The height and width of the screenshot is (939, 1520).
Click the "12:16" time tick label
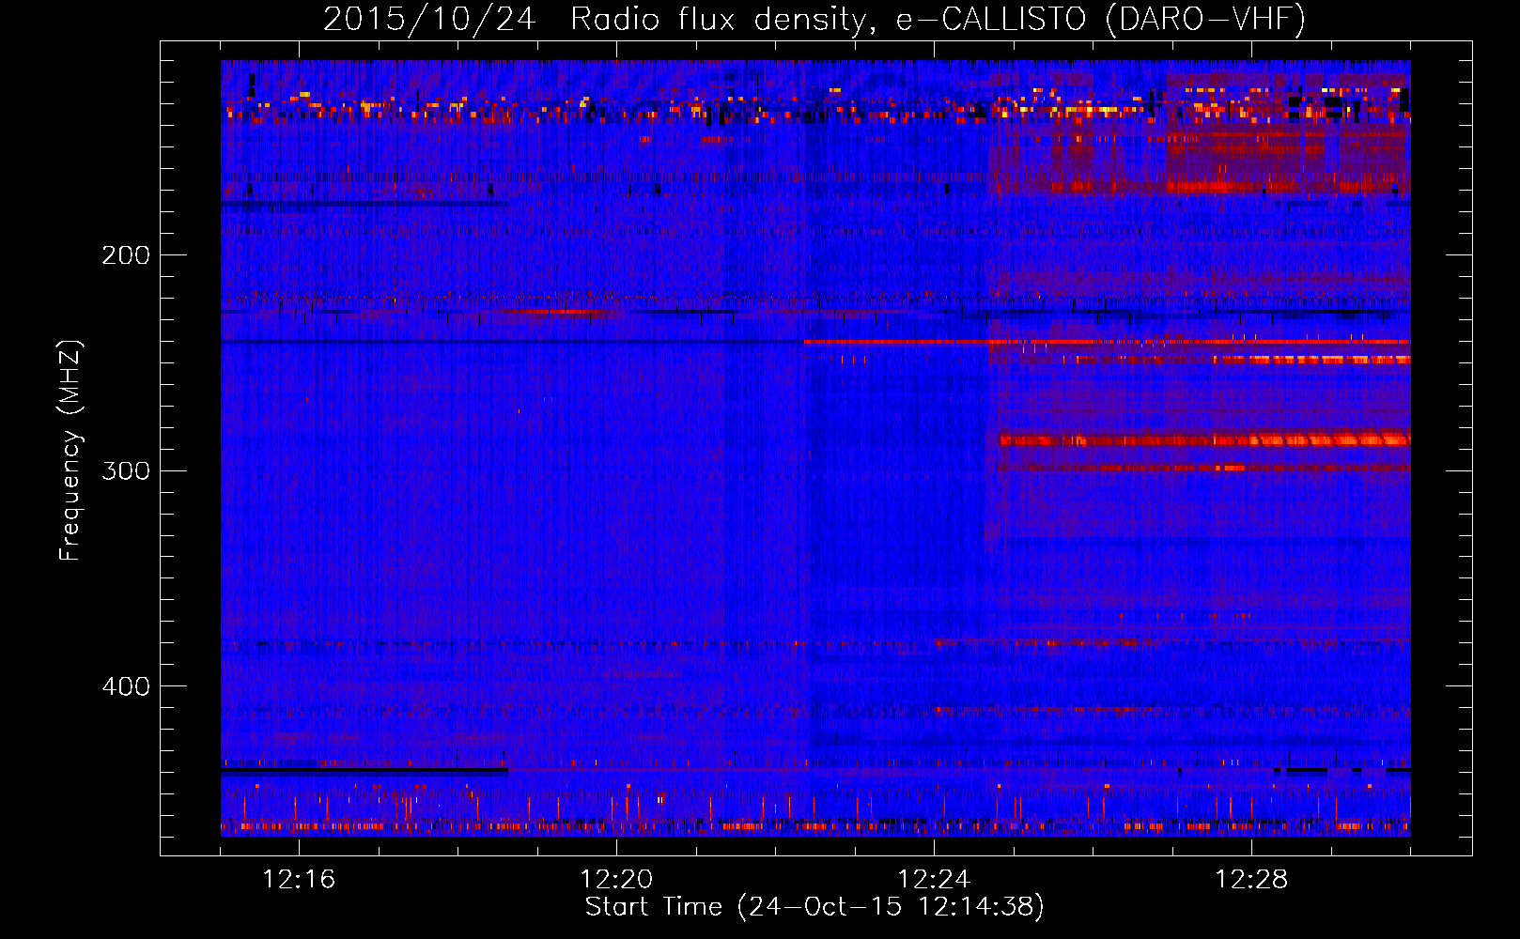click(x=299, y=880)
